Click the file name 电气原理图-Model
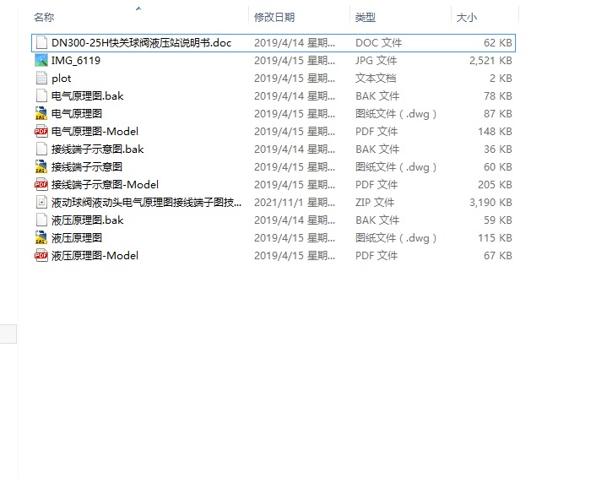 pyautogui.click(x=95, y=132)
